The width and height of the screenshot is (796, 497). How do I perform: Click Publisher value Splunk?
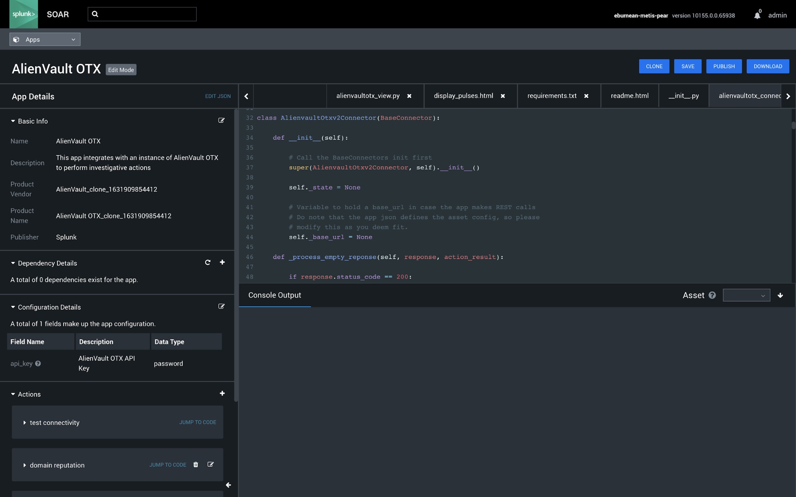(66, 237)
